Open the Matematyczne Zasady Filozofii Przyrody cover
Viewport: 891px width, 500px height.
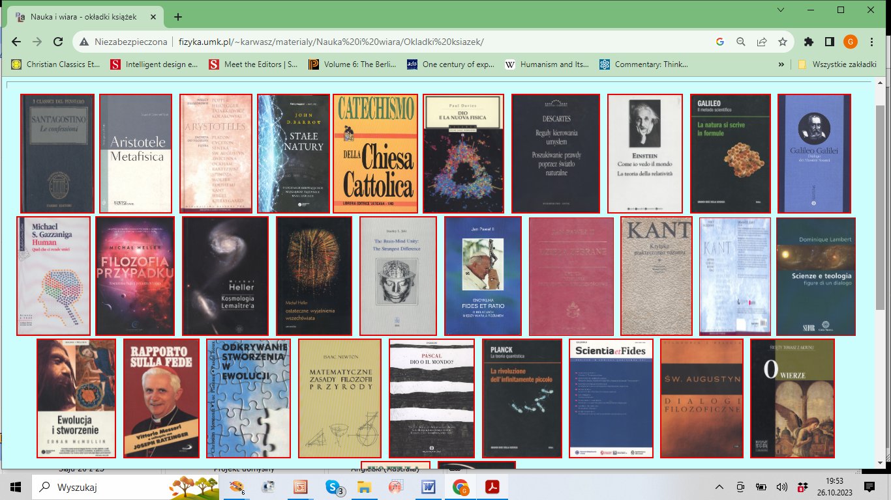click(x=339, y=398)
